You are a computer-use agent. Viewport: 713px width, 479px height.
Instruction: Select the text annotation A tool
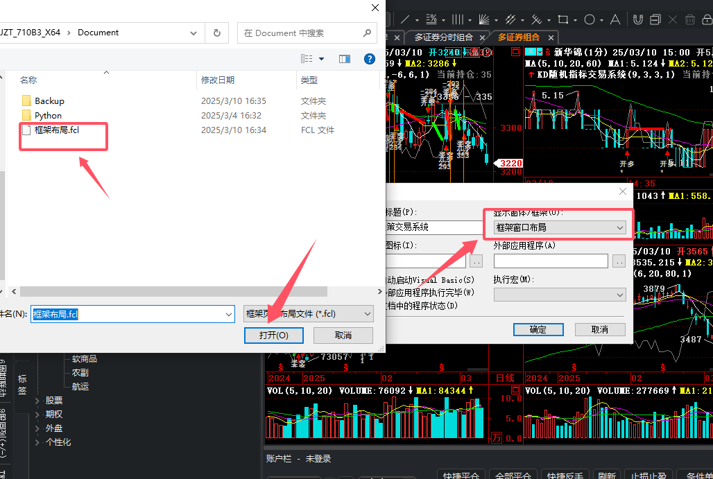point(615,19)
